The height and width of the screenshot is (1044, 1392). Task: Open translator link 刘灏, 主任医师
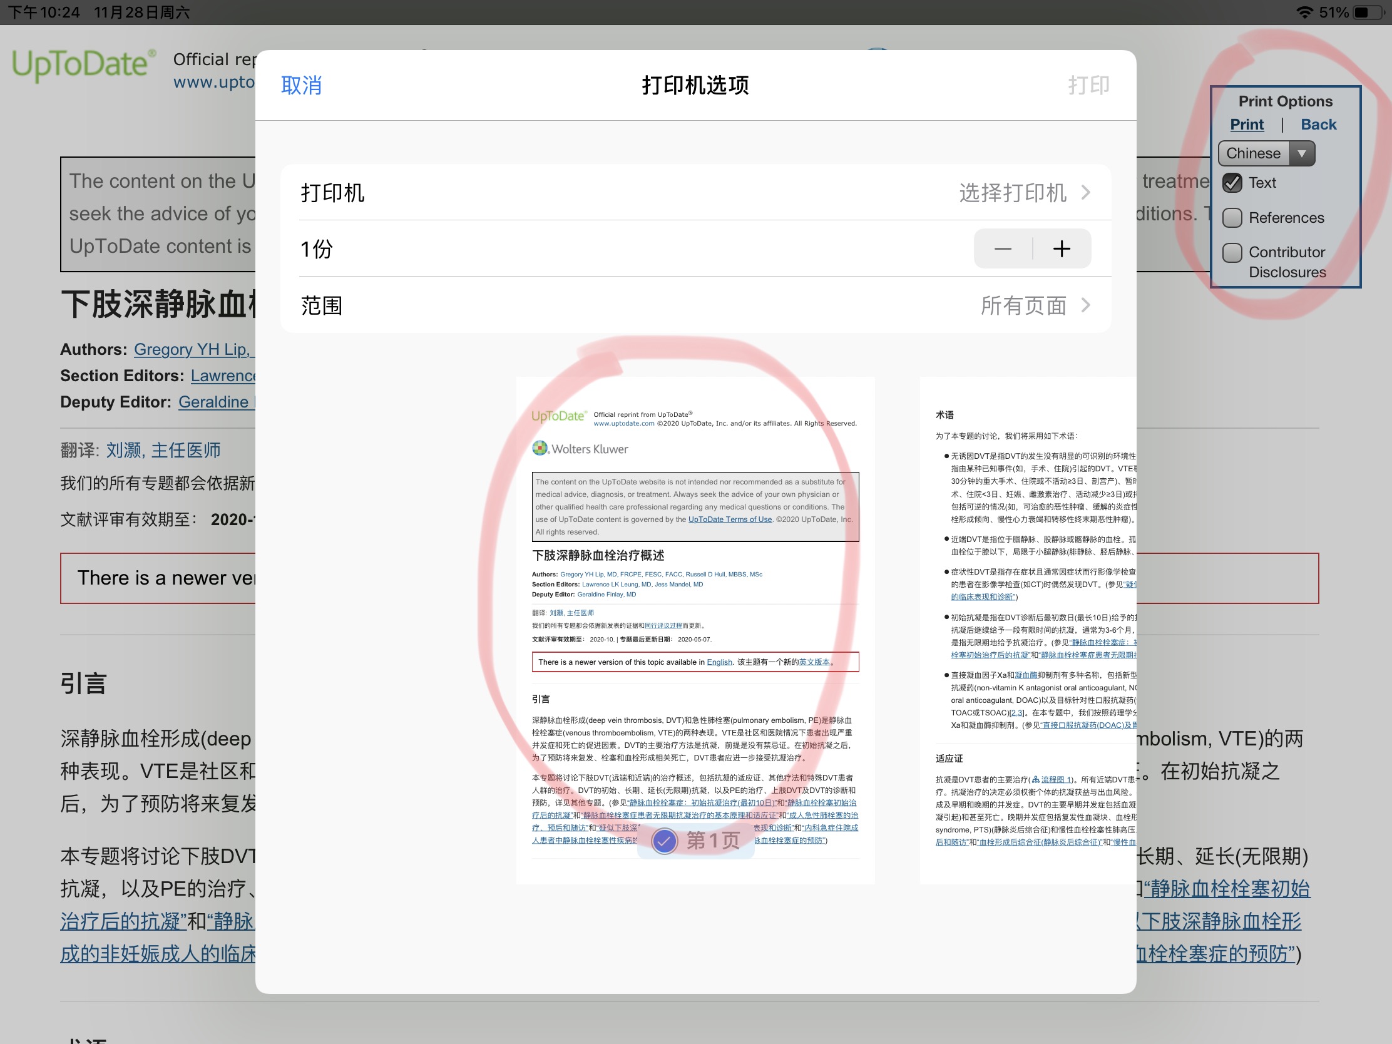pyautogui.click(x=163, y=450)
